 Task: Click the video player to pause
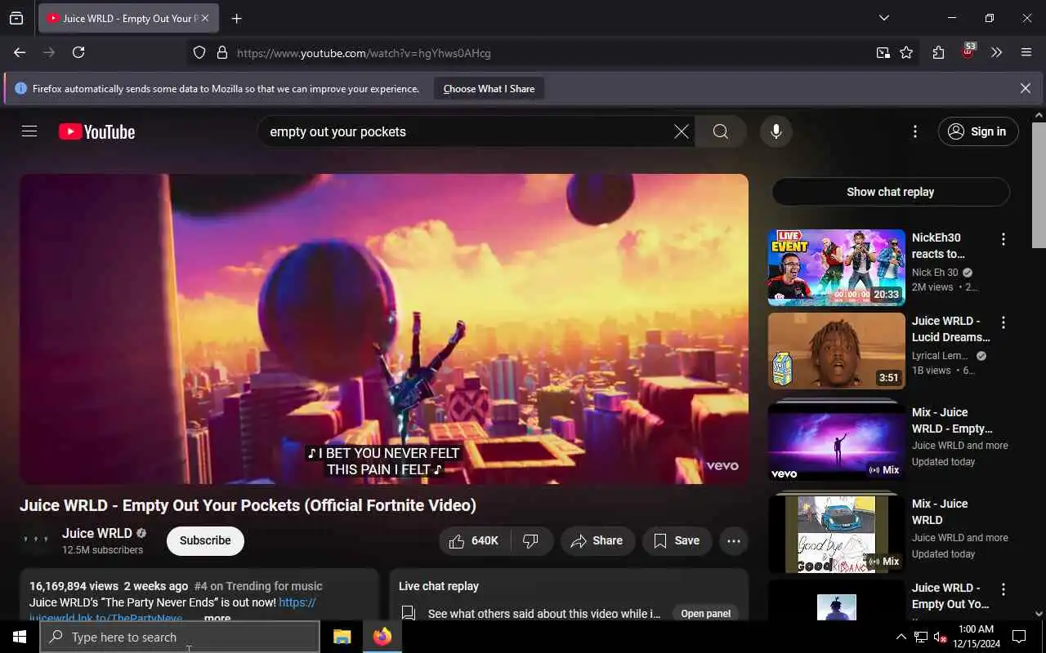[384, 329]
